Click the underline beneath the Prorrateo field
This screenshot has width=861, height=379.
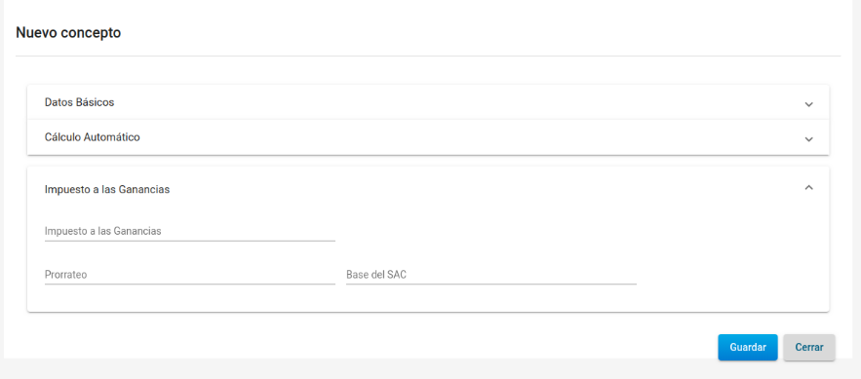[190, 284]
